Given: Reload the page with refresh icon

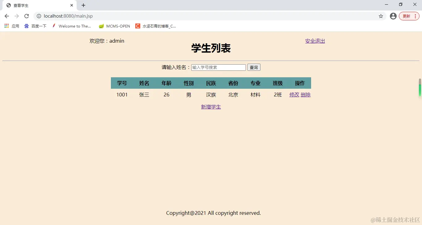Looking at the screenshot, I should point(27,16).
